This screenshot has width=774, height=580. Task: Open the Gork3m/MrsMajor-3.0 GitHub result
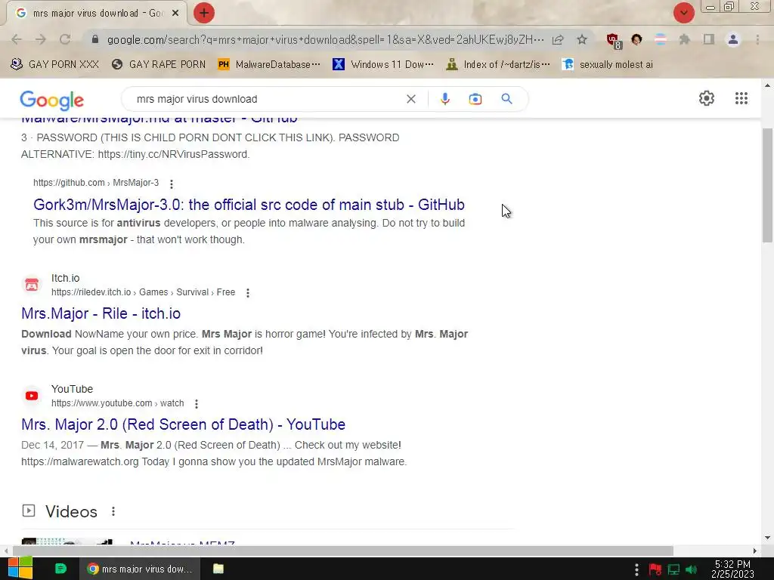249,205
